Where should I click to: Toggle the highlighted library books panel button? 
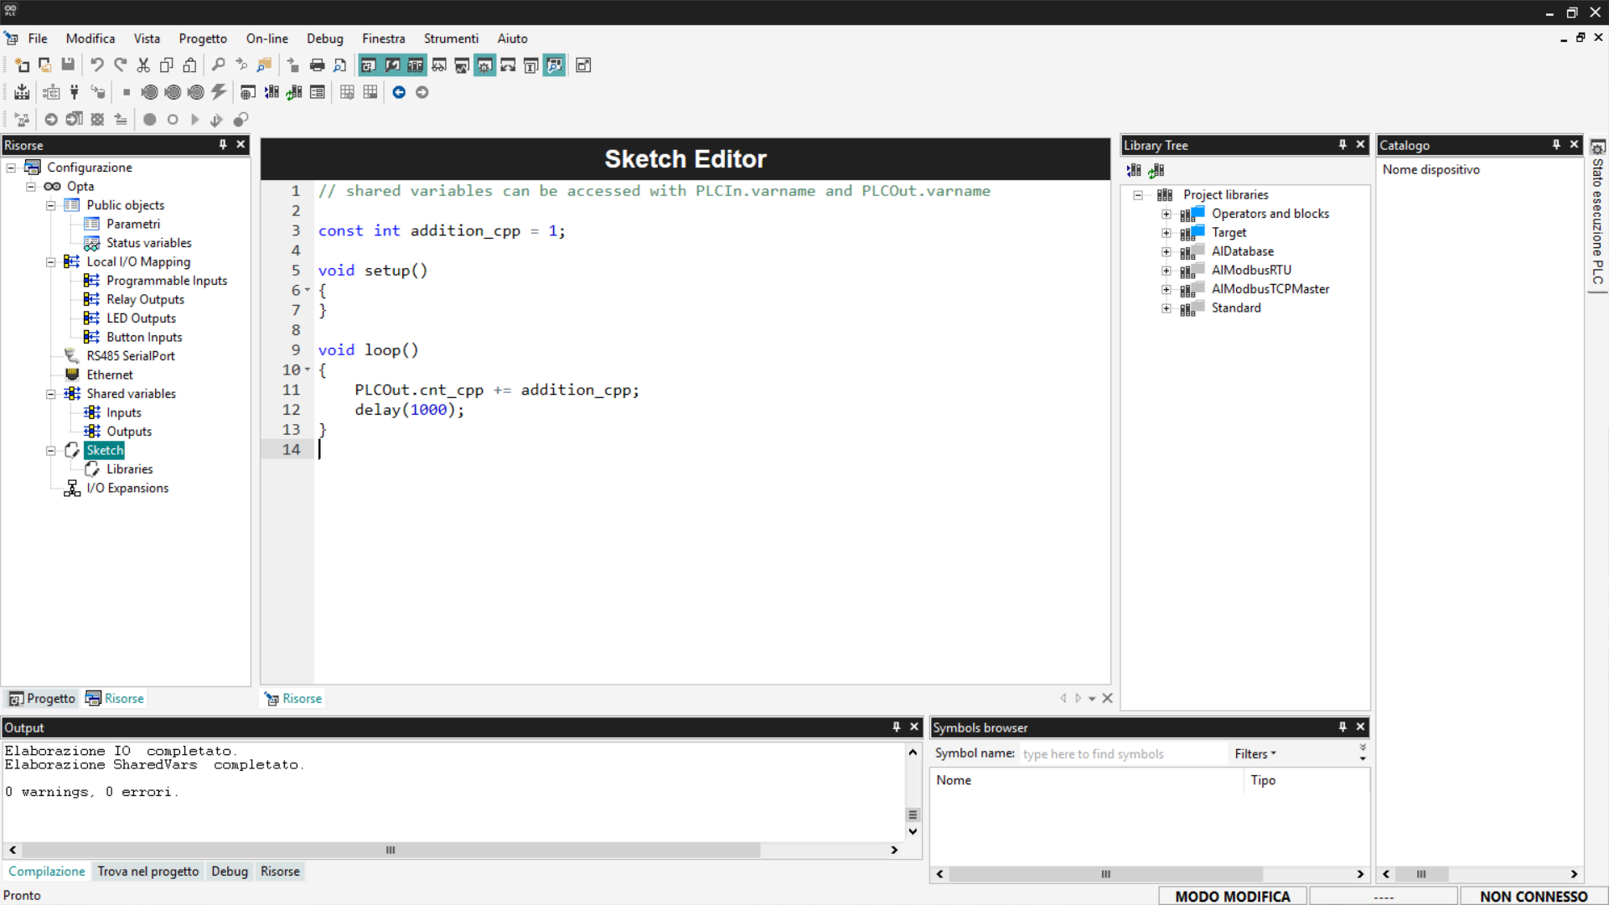pyautogui.click(x=416, y=65)
